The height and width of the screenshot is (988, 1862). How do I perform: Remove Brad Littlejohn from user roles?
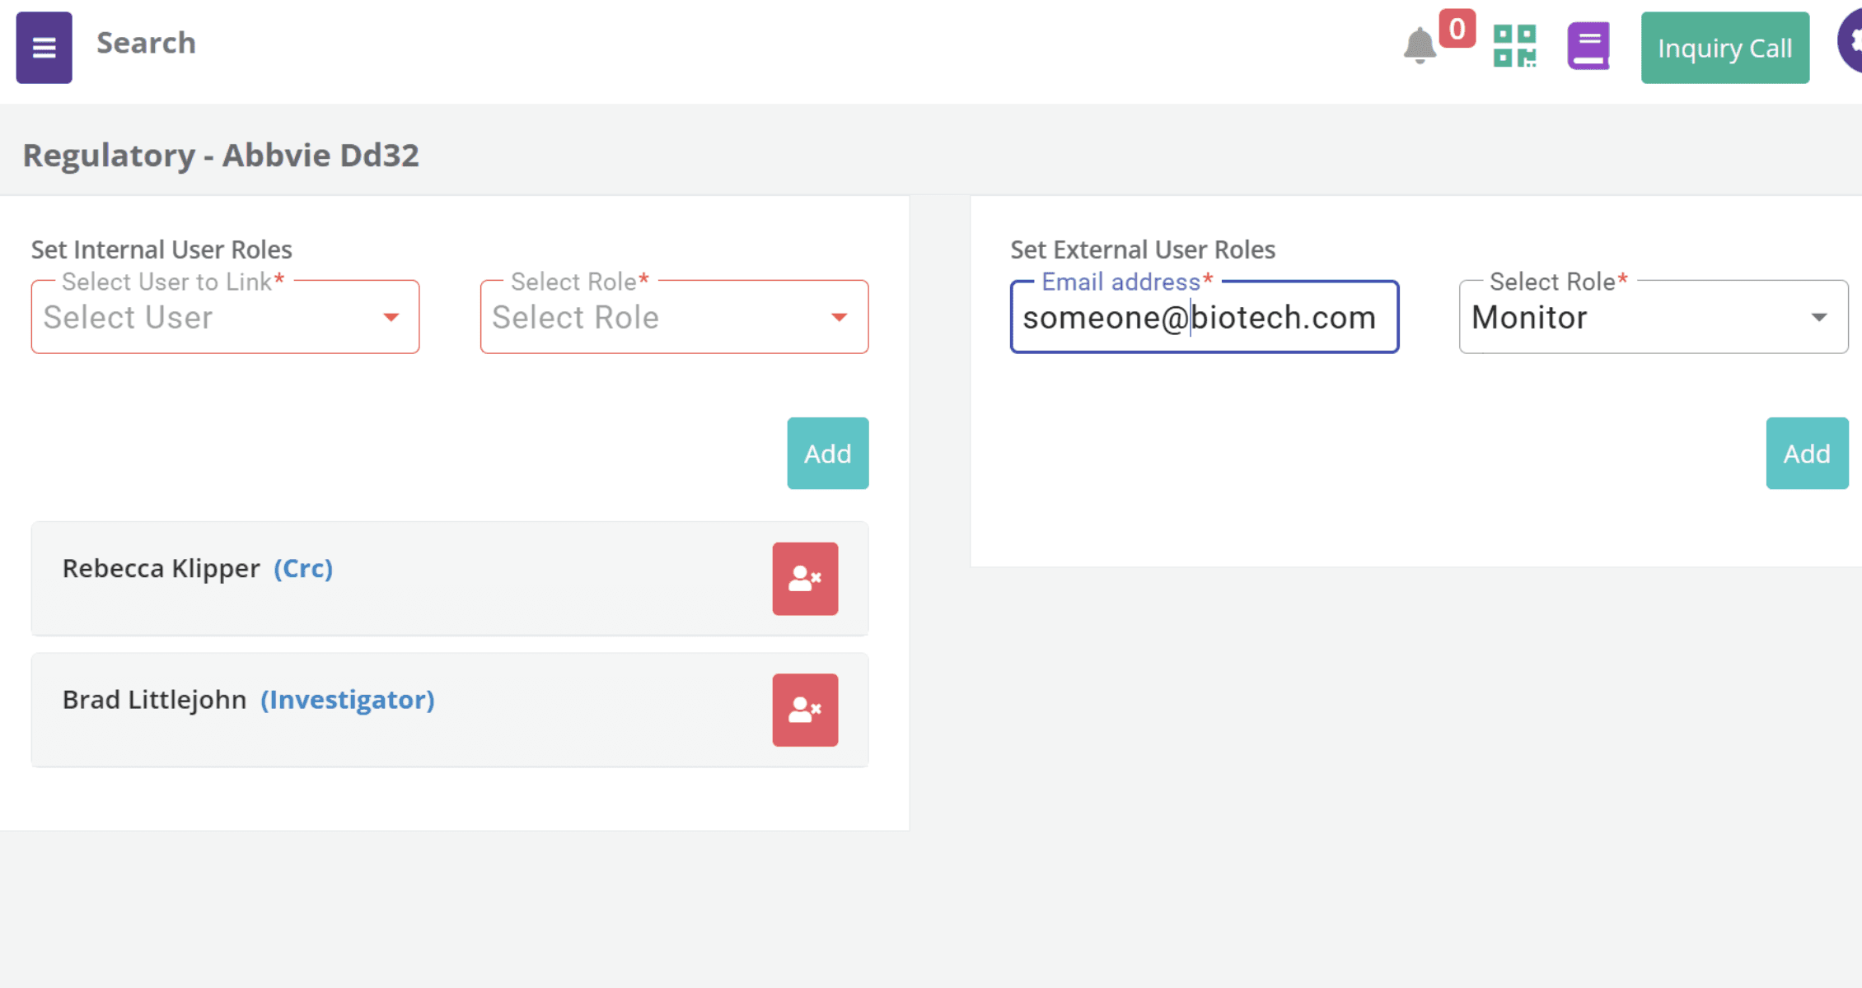point(805,711)
